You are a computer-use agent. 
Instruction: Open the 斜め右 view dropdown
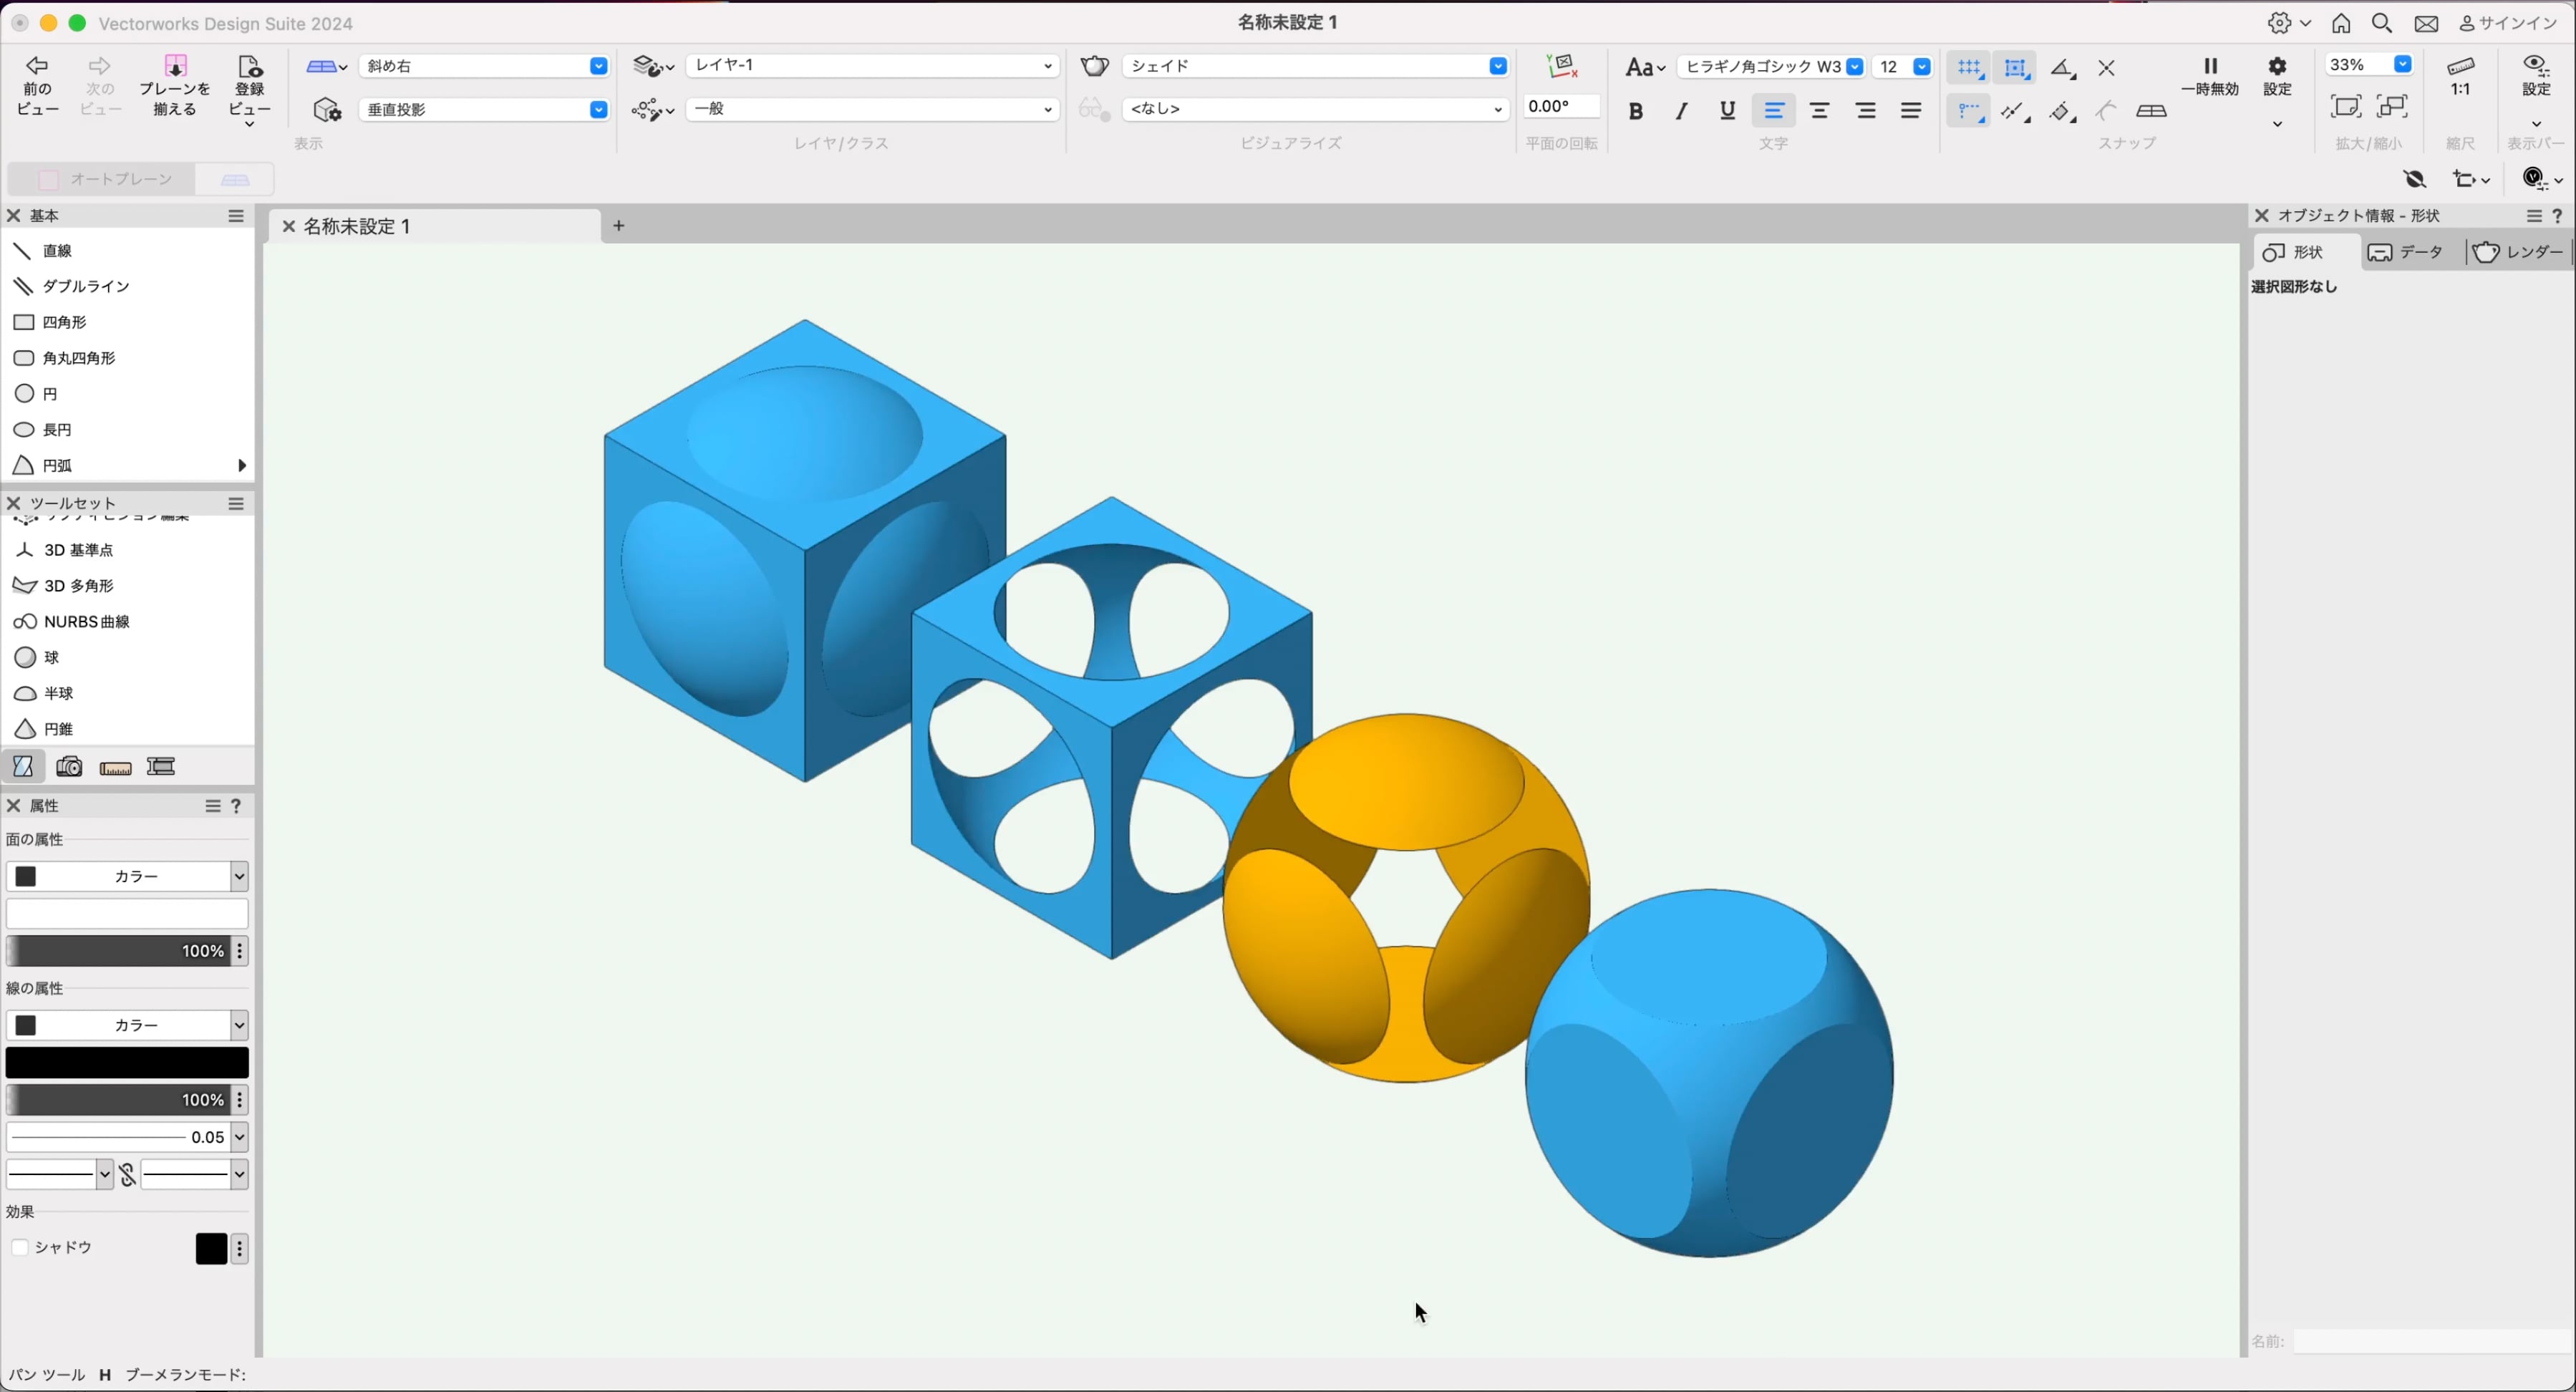click(x=484, y=66)
